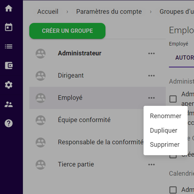The image size is (194, 194).
Task: Open the three-dot menu for Administrateur
Action: tap(151, 53)
